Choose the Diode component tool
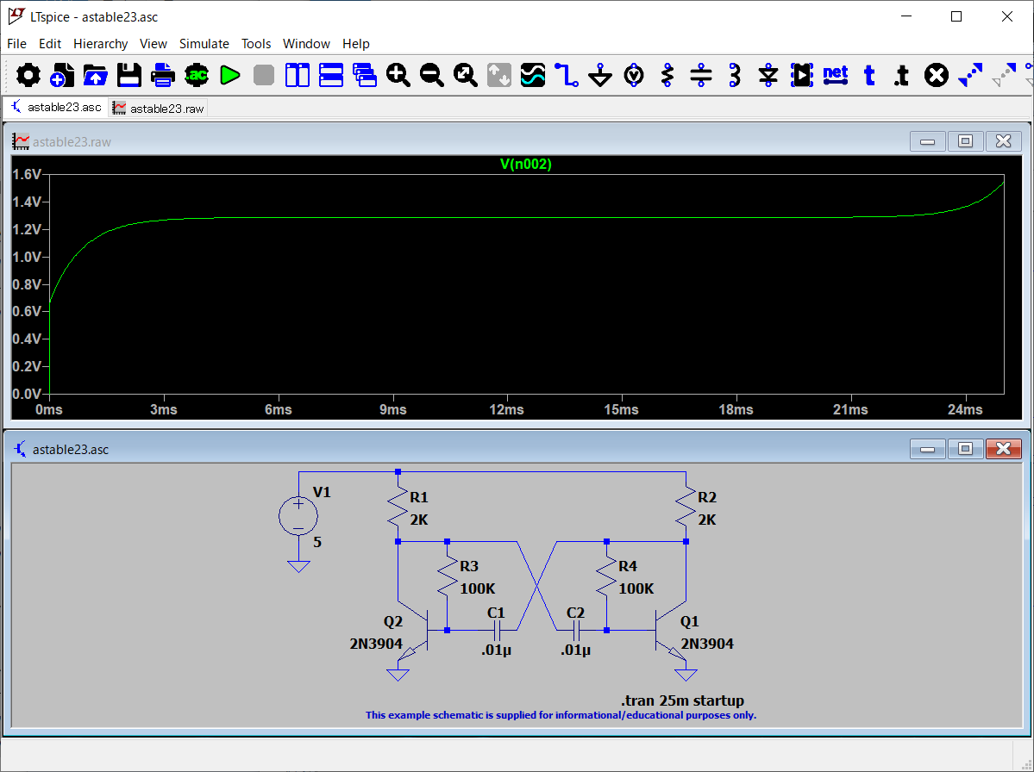Viewport: 1034px width, 772px height. coord(768,76)
